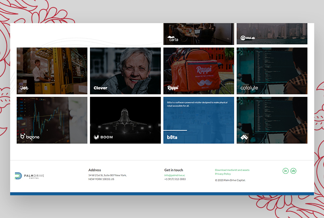Viewport: 324px width, 218px height.
Task: Click the white logo on the bottom-right tile
Action: (244, 137)
